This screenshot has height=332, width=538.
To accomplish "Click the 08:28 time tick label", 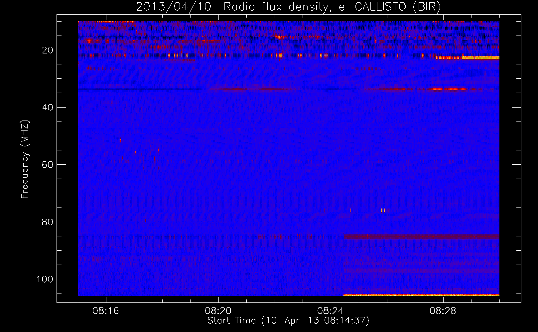I will [x=443, y=311].
